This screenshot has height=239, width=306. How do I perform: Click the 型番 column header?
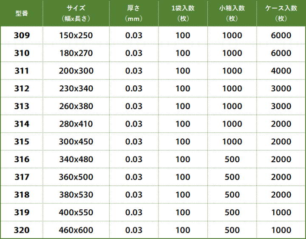(x=22, y=13)
